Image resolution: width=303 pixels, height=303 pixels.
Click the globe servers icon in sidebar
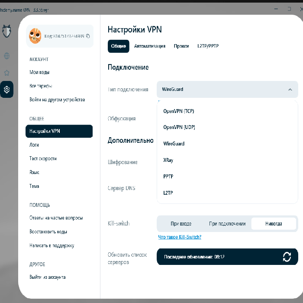pos(7,56)
